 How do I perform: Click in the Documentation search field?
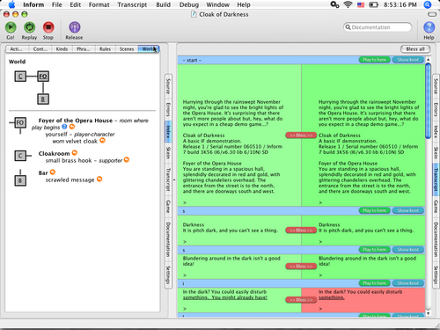378,27
